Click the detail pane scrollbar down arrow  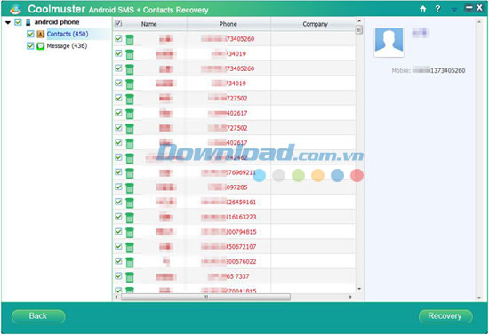point(479,298)
